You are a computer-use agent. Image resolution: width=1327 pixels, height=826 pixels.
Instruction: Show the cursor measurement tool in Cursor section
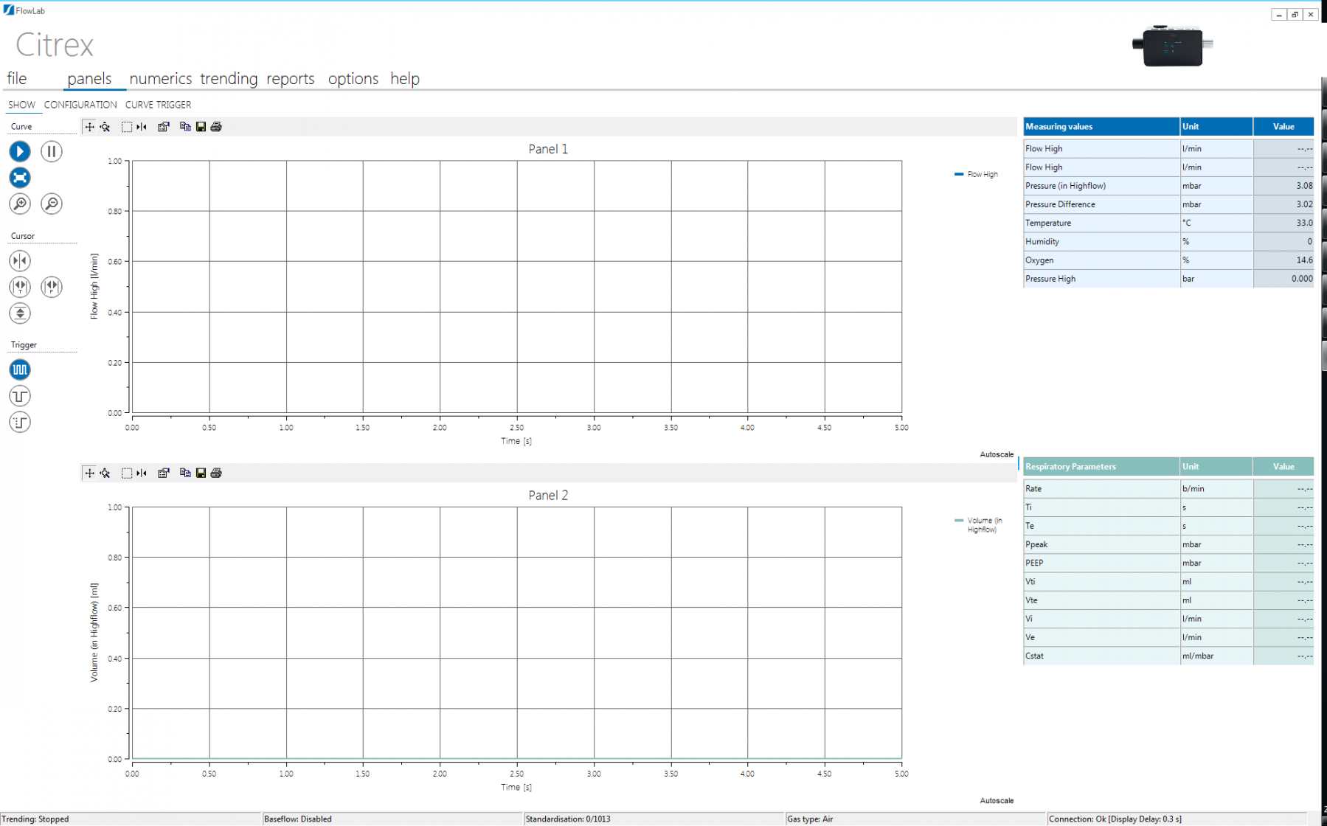[x=20, y=260]
